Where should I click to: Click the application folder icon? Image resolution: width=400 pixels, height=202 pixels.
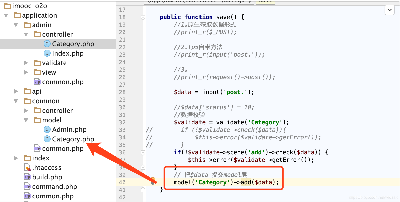pos(17,15)
